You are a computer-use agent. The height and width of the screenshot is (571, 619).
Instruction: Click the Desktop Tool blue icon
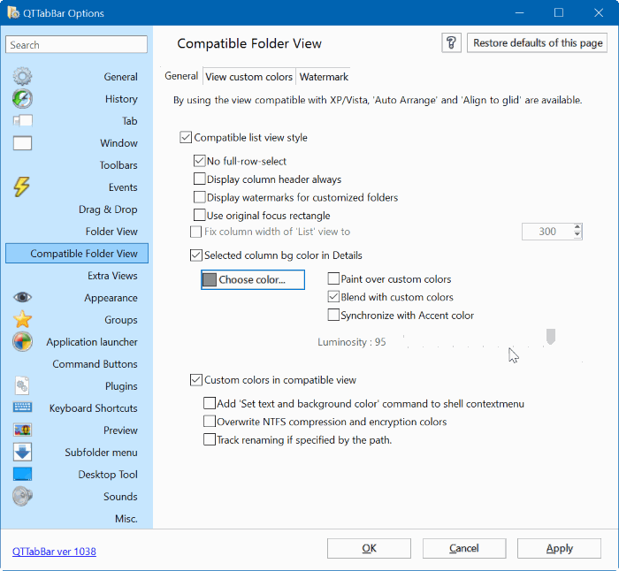[22, 474]
